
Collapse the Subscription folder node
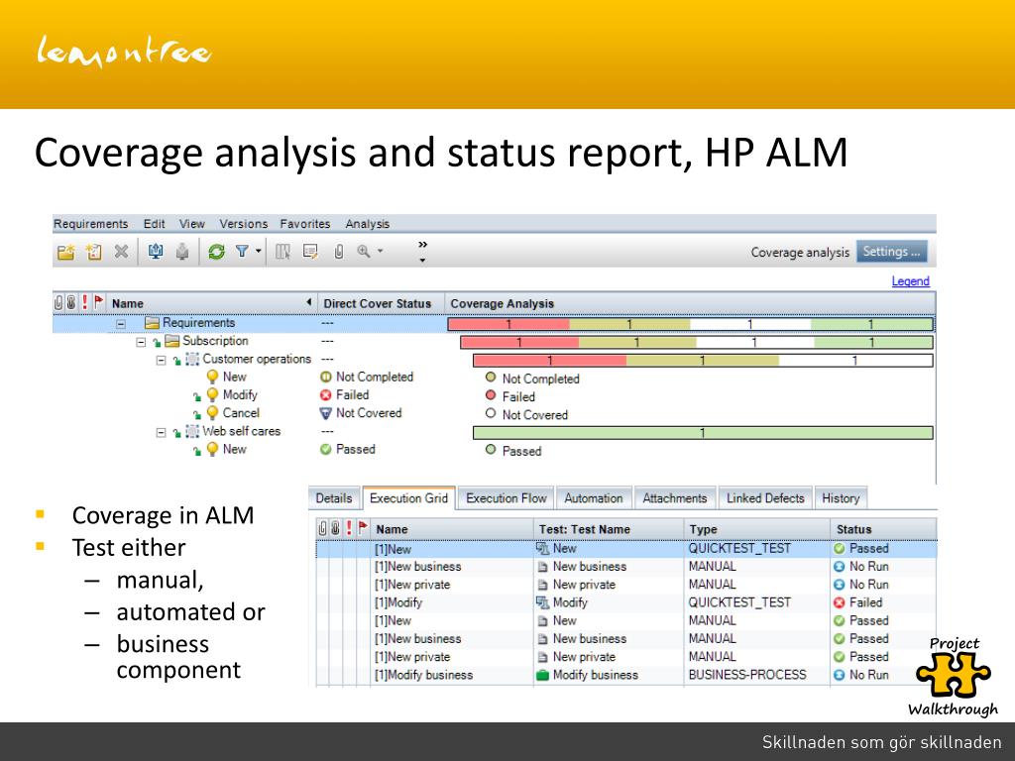(141, 342)
